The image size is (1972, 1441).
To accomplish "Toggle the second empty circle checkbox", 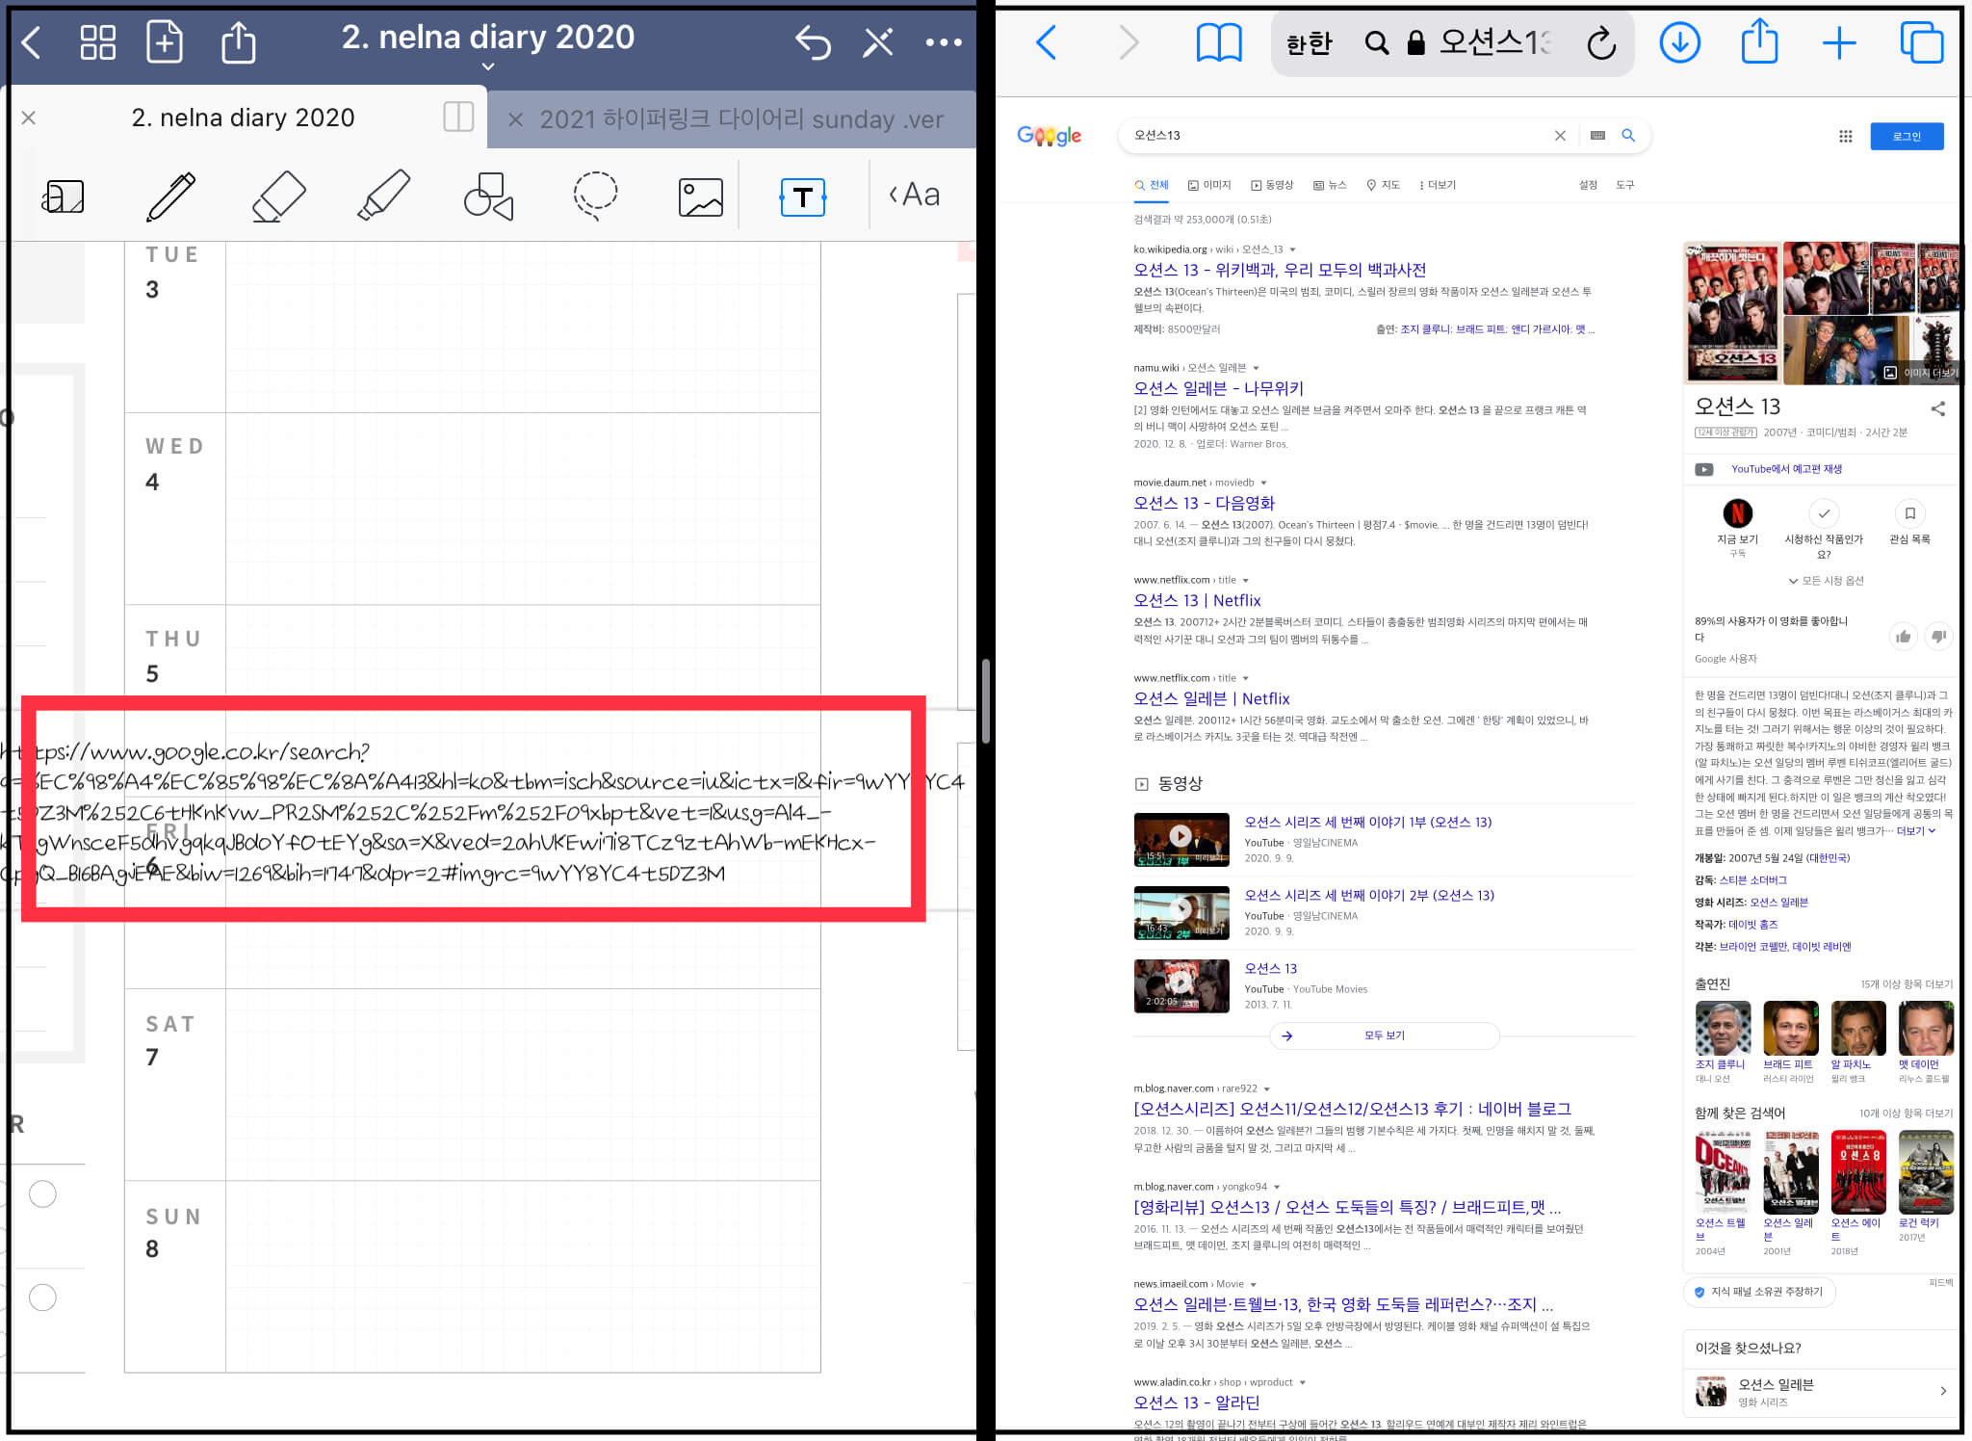I will click(x=42, y=1297).
